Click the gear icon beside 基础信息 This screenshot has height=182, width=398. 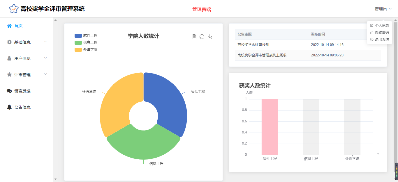[x=9, y=42]
